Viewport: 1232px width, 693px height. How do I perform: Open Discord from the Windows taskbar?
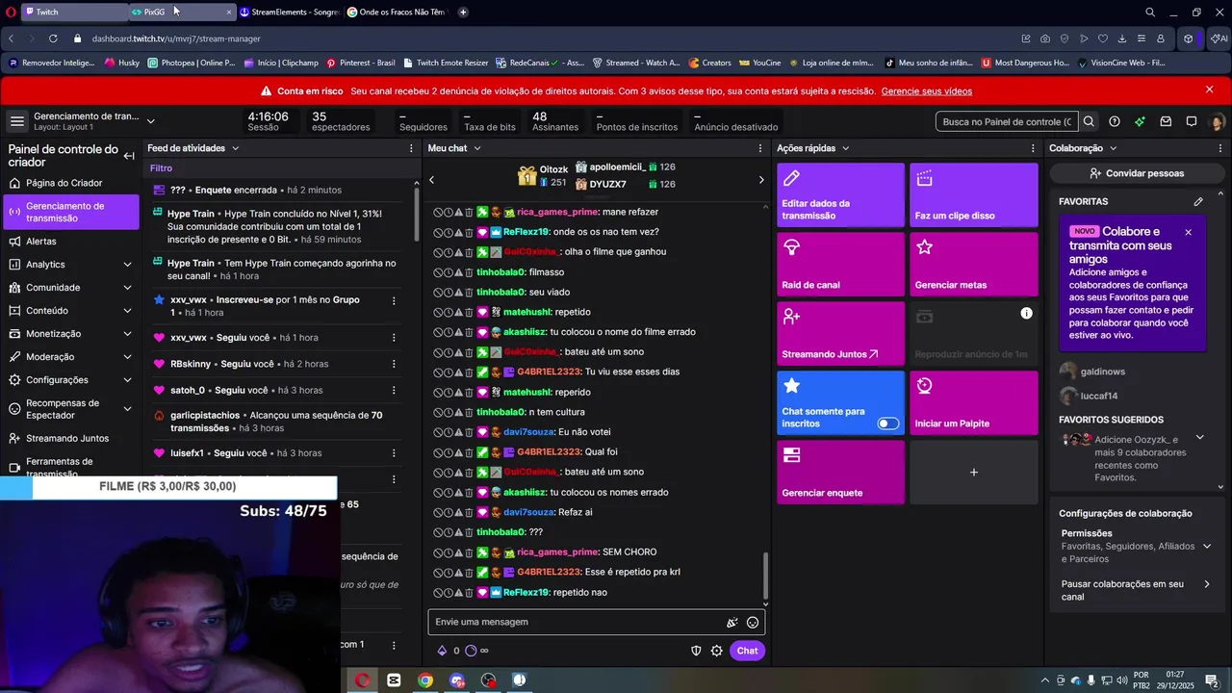(x=457, y=680)
